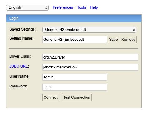Viewport: 147px width, 113px height.
Task: Focus the Password input field
Action: click(x=75, y=87)
